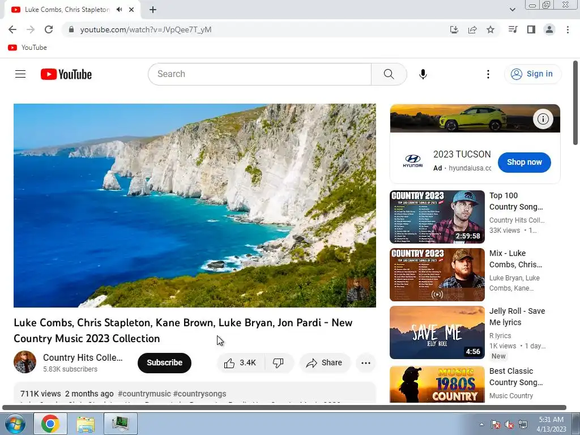Click the vertical page scrollbar
This screenshot has height=435, width=580.
(575, 103)
